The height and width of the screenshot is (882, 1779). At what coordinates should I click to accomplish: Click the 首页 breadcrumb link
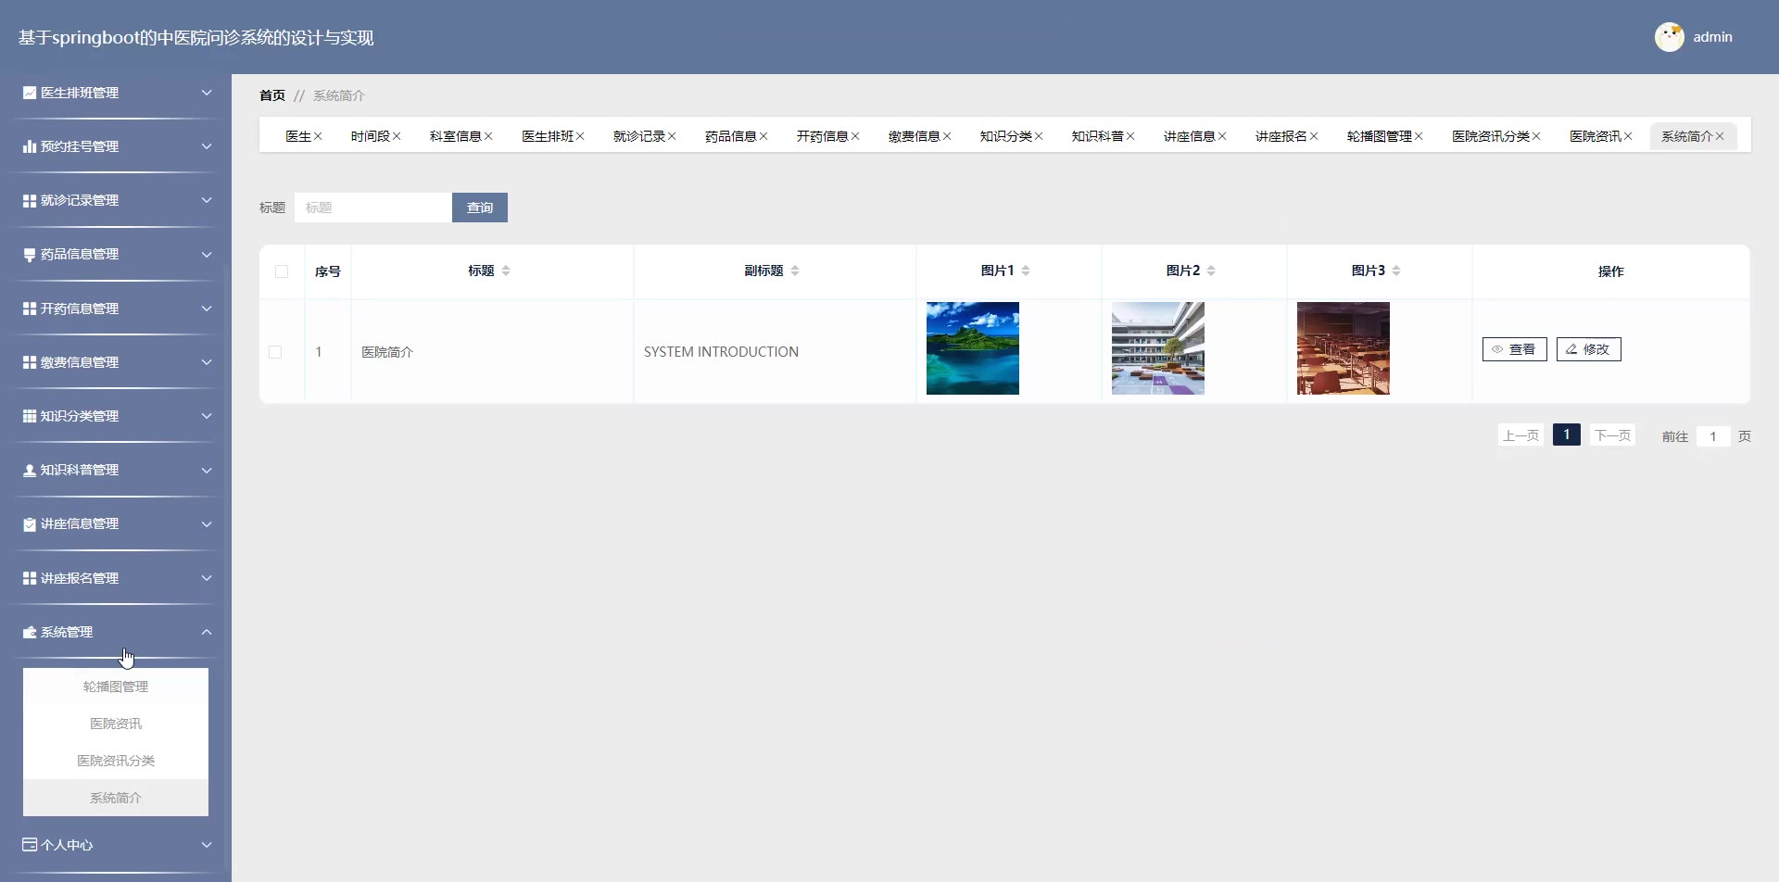tap(272, 95)
